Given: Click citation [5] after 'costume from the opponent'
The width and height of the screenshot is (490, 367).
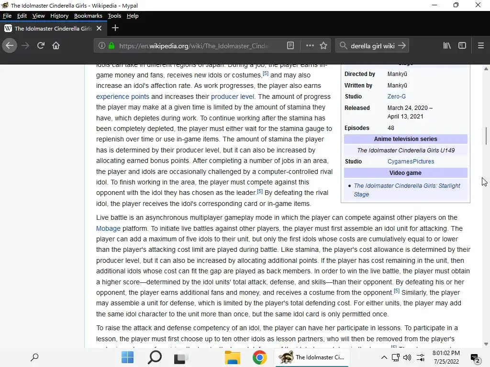Looking at the screenshot, I should 397,291.
